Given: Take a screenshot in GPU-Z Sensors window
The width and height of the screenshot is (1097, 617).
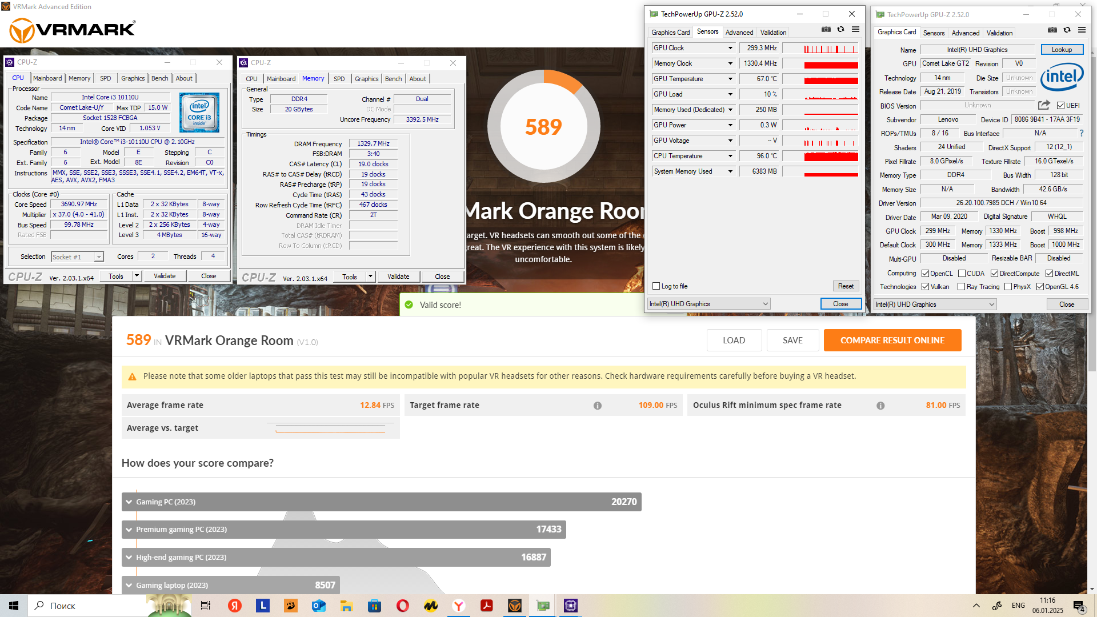Looking at the screenshot, I should [826, 29].
